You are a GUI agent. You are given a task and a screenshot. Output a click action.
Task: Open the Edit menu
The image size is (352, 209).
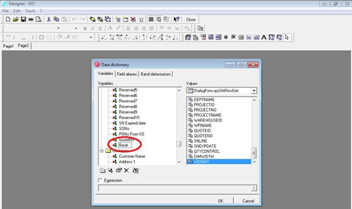pos(17,11)
